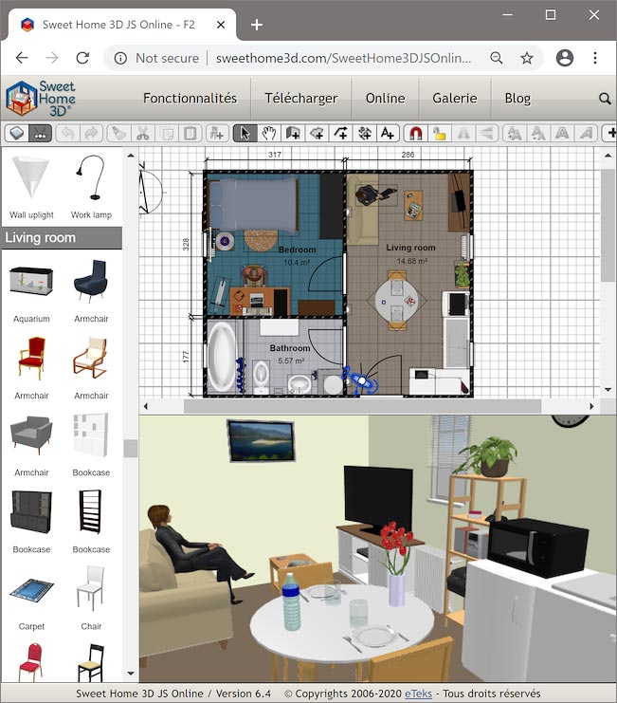Select the Create polylines tool
Image resolution: width=617 pixels, height=703 pixels.
click(341, 133)
